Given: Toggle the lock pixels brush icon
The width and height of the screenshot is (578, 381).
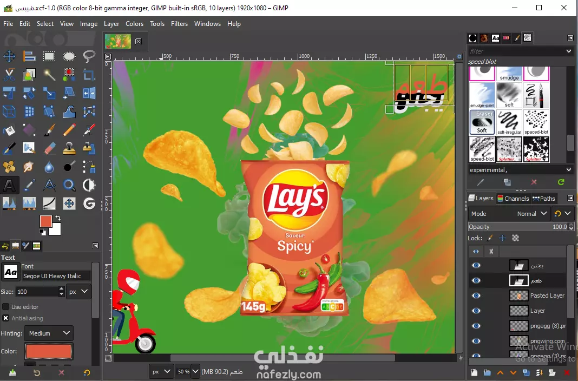Looking at the screenshot, I should (490, 238).
